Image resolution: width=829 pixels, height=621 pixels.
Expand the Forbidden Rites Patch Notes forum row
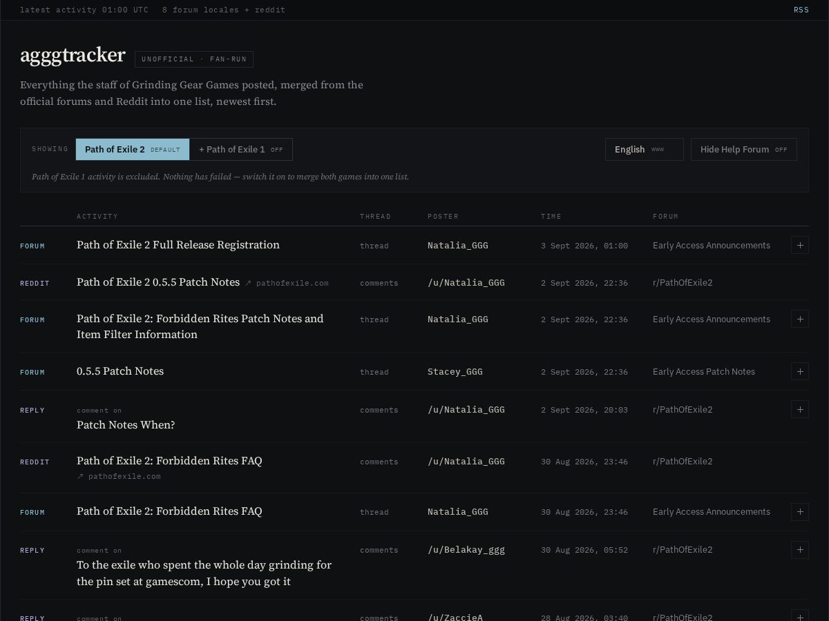pyautogui.click(x=800, y=319)
